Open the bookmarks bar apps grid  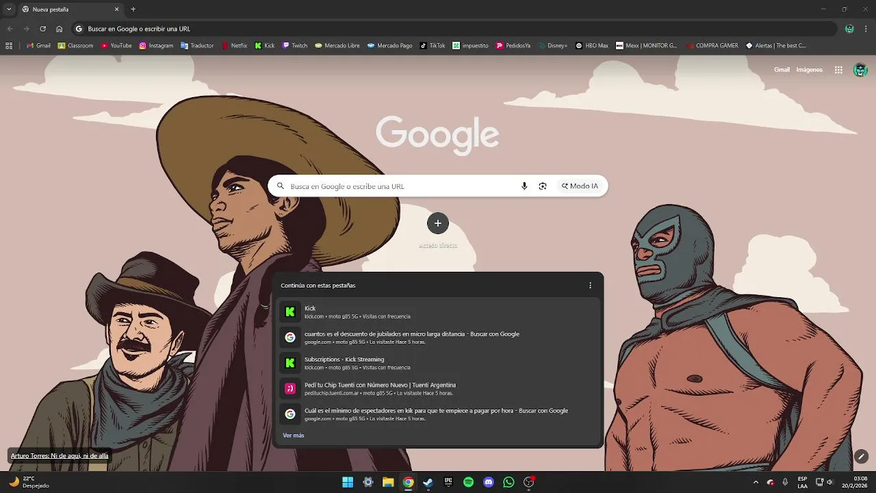[x=9, y=46]
